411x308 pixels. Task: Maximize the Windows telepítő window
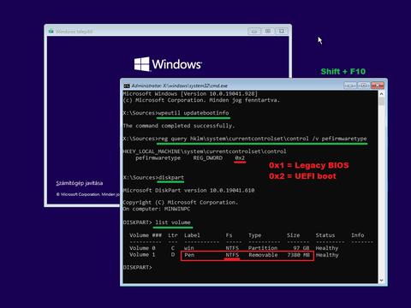point(268,31)
